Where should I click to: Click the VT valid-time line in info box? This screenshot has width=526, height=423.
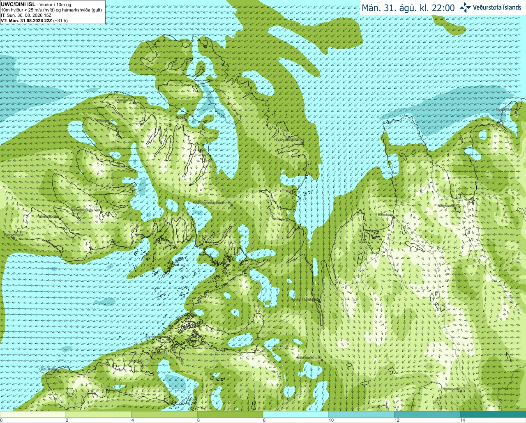click(x=35, y=21)
